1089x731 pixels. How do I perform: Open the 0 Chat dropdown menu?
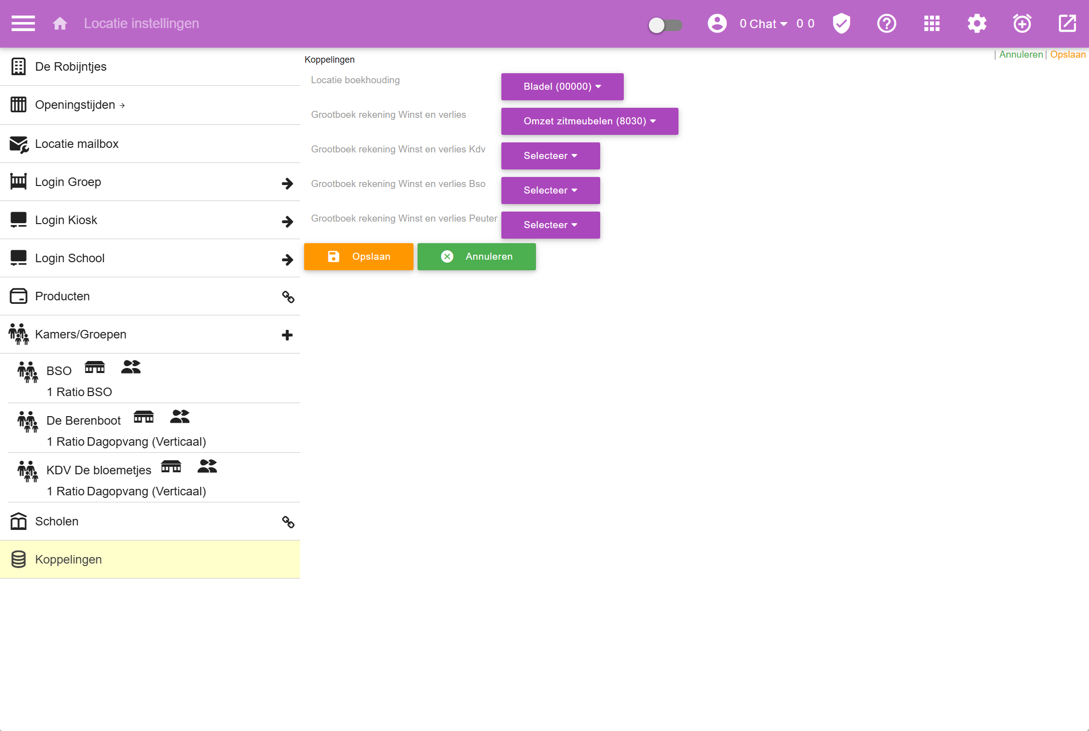pyautogui.click(x=763, y=24)
